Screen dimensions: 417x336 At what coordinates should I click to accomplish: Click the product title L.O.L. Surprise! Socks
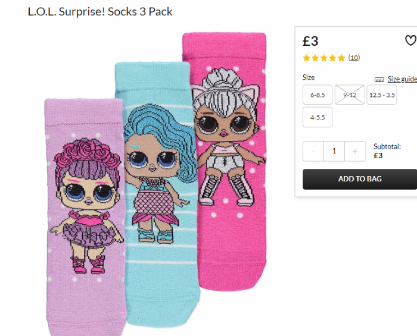click(100, 12)
